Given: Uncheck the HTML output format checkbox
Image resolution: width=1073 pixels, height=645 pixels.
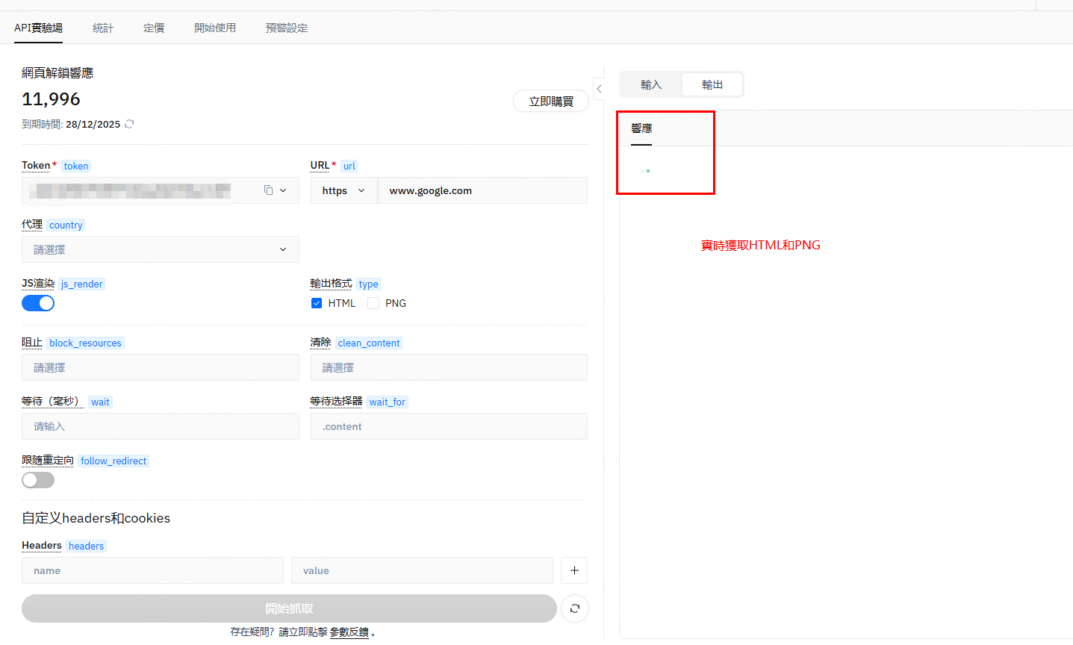Looking at the screenshot, I should click(x=317, y=303).
